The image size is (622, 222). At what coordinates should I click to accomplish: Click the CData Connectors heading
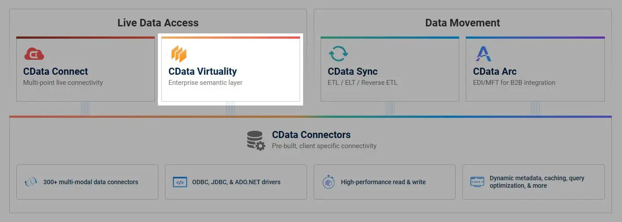pyautogui.click(x=311, y=135)
